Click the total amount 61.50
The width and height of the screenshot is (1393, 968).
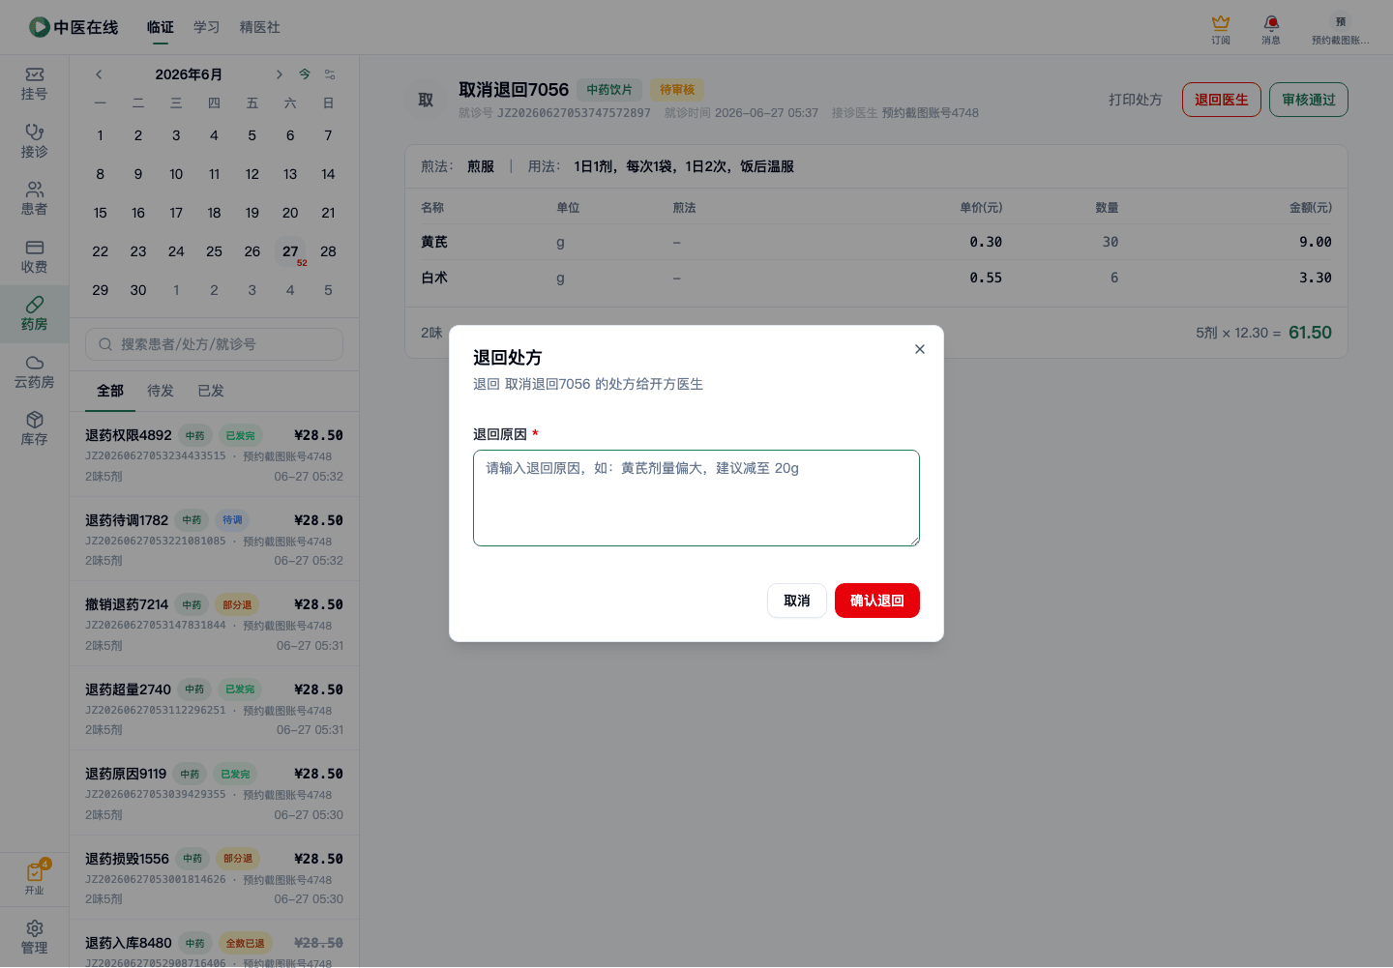pyautogui.click(x=1310, y=333)
